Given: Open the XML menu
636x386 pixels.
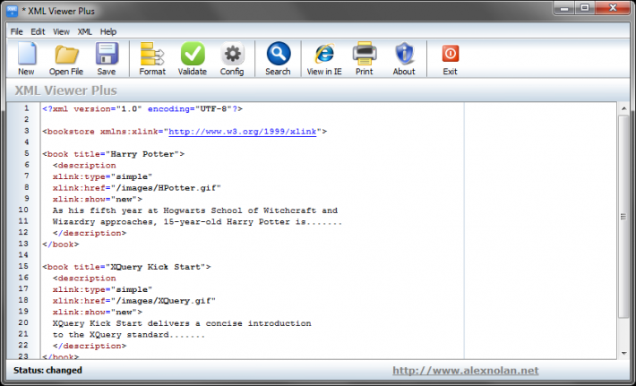Looking at the screenshot, I should [x=85, y=31].
